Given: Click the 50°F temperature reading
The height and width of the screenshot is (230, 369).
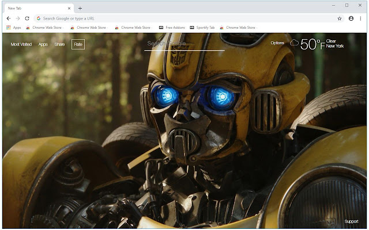Looking at the screenshot, I should pos(312,44).
